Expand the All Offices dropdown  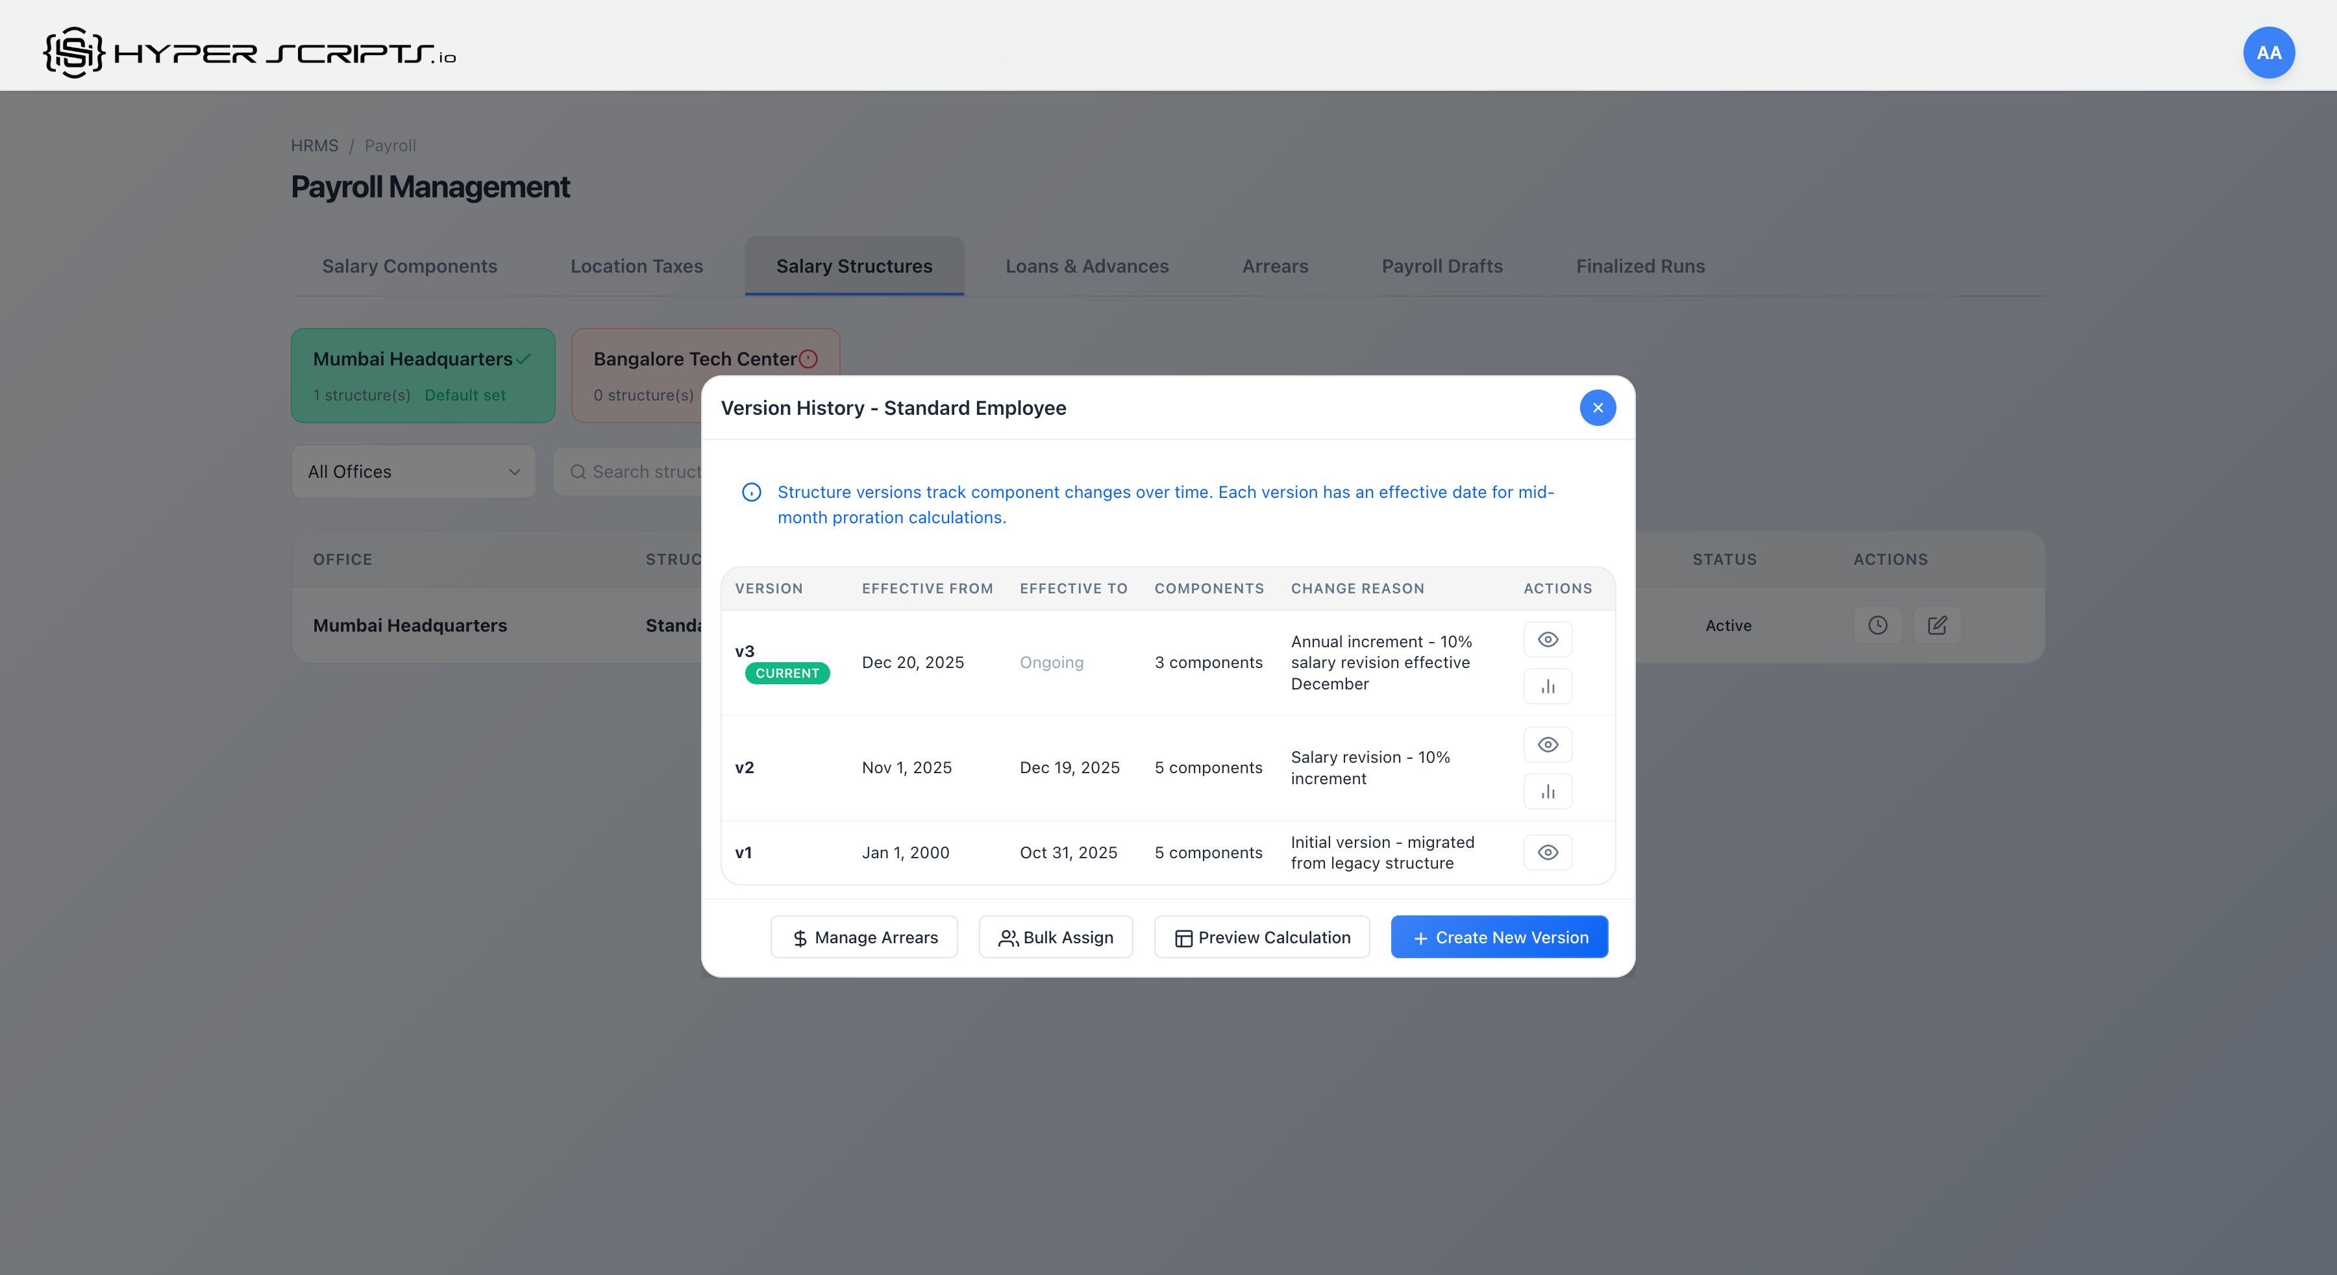pyautogui.click(x=413, y=472)
